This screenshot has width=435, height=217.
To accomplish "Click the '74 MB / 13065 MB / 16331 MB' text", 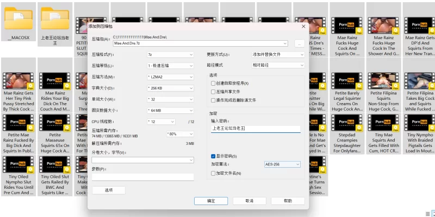I will pos(115,136).
